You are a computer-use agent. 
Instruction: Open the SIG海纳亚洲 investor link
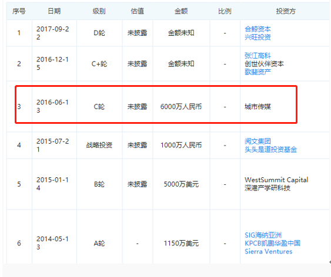[x=263, y=235]
